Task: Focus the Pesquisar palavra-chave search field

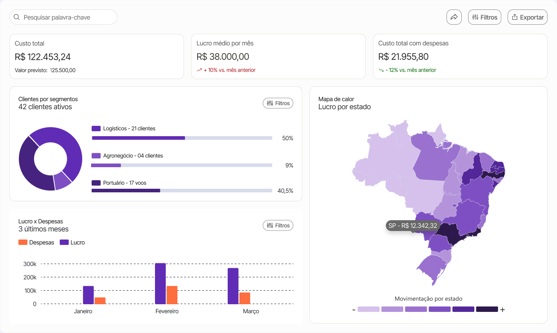Action: click(63, 17)
